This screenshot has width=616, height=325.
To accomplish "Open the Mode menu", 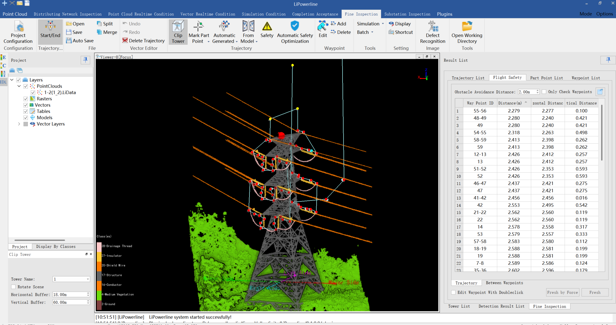I will click(586, 14).
